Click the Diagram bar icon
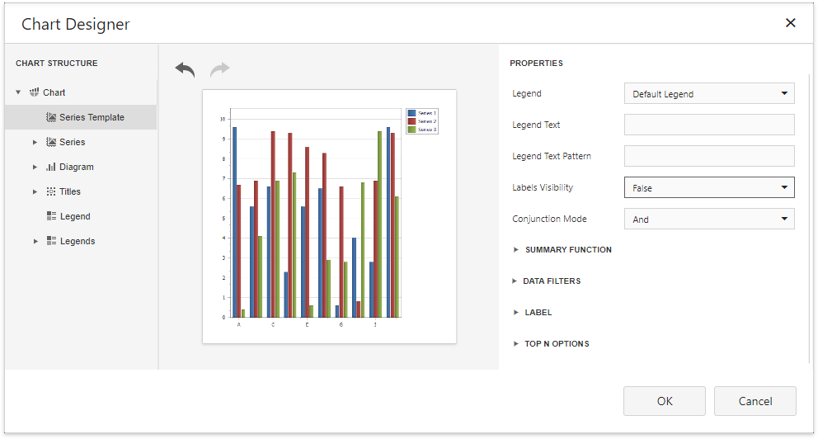 pyautogui.click(x=51, y=167)
